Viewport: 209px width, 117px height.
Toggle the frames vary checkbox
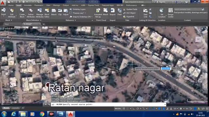[71, 13]
